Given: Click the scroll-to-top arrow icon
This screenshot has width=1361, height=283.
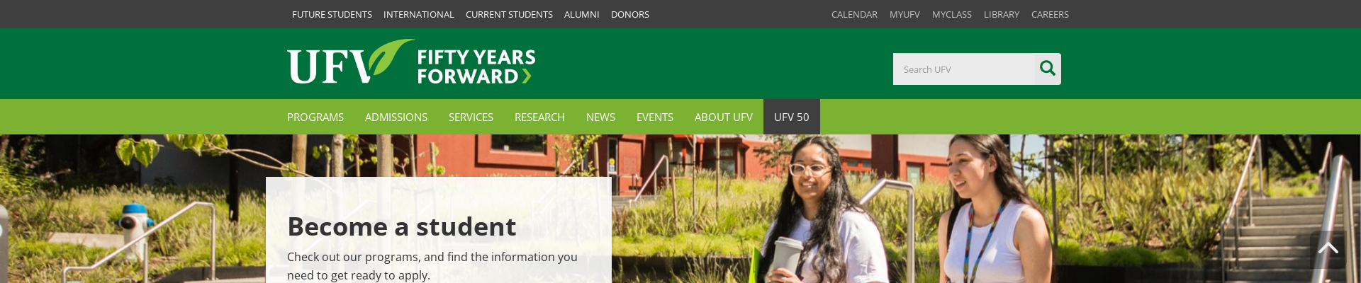Looking at the screenshot, I should pos(1328,248).
